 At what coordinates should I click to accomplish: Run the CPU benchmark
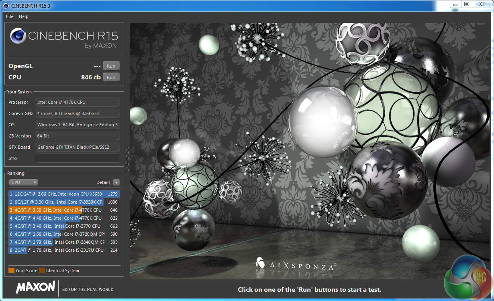[111, 77]
